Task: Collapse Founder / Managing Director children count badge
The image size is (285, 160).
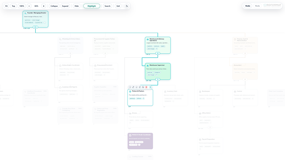Action: (x=35, y=27)
